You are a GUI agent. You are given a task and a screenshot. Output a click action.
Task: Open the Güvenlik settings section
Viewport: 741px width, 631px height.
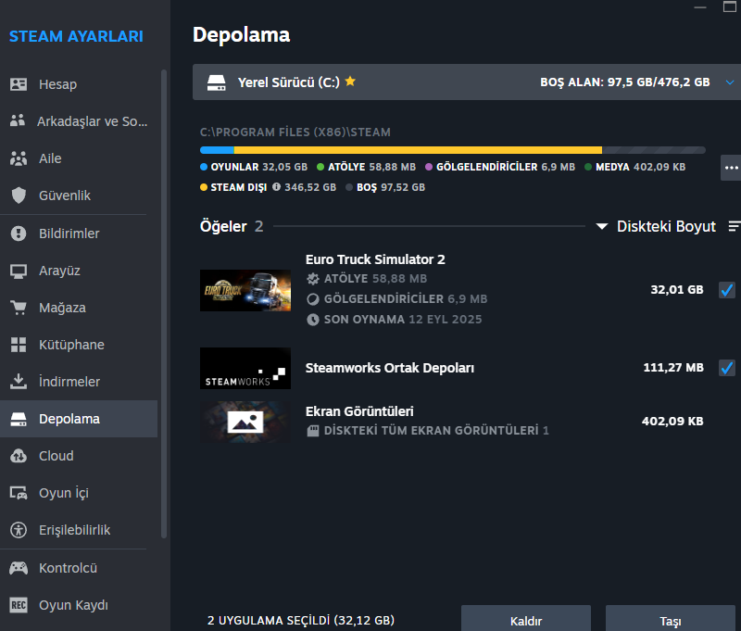[79, 196]
